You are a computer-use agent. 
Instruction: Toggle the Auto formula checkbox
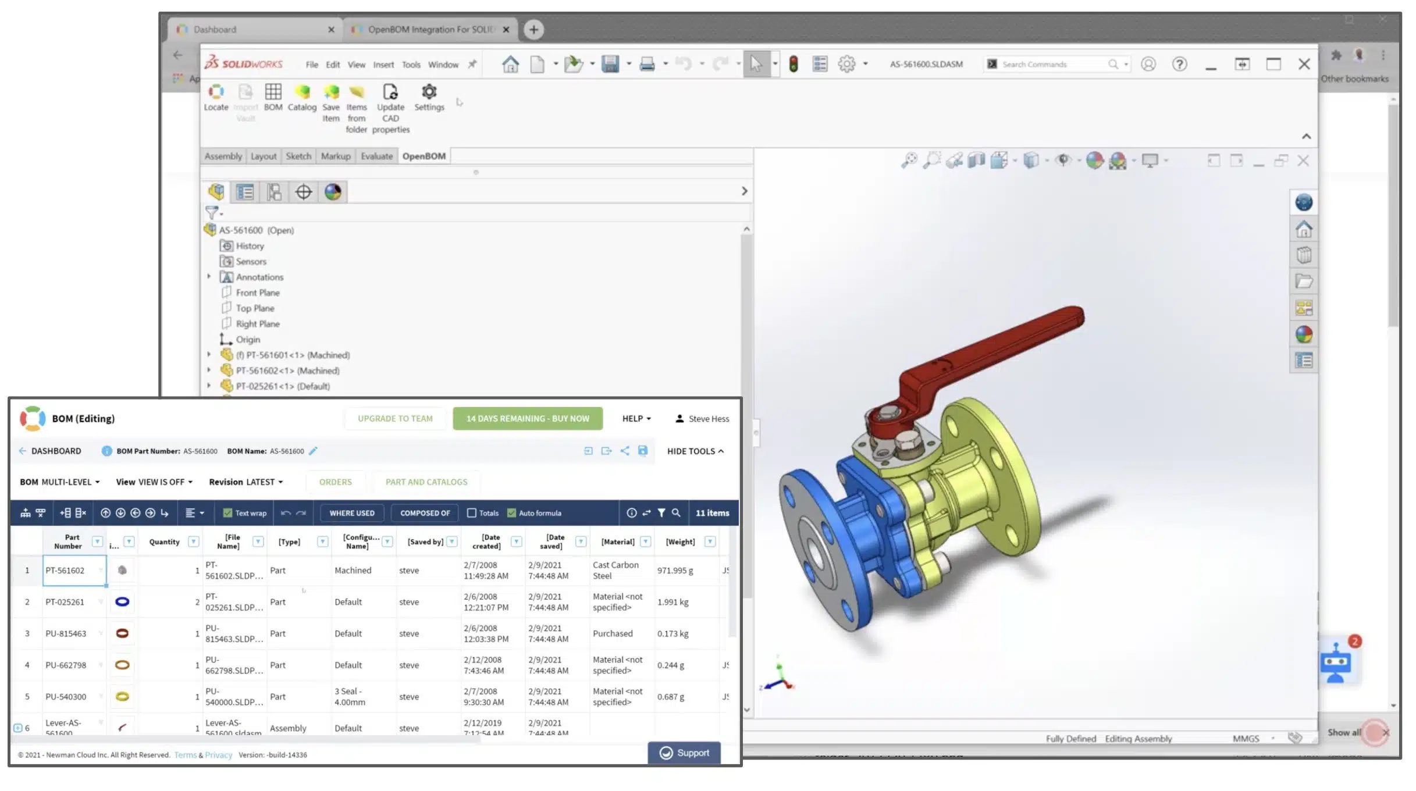click(511, 513)
